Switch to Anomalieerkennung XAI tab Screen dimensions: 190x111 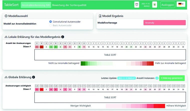36,5
